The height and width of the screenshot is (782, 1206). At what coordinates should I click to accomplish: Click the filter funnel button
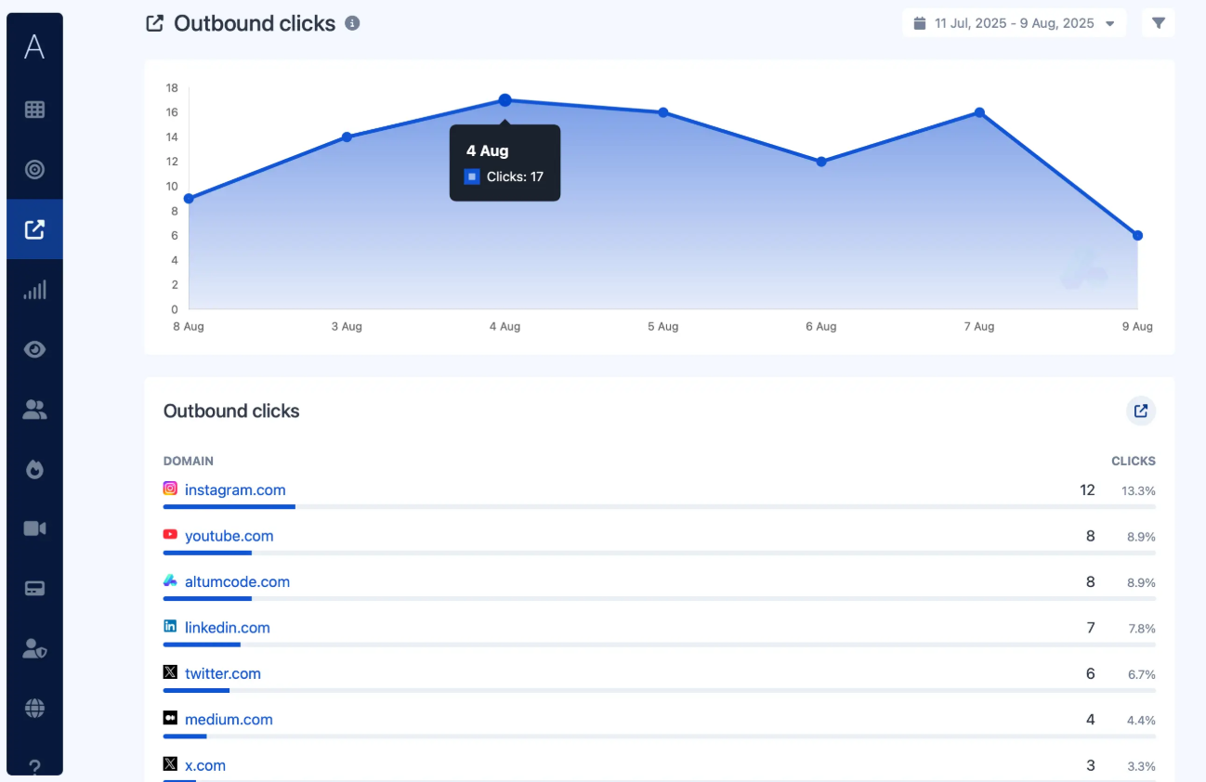pyautogui.click(x=1158, y=23)
